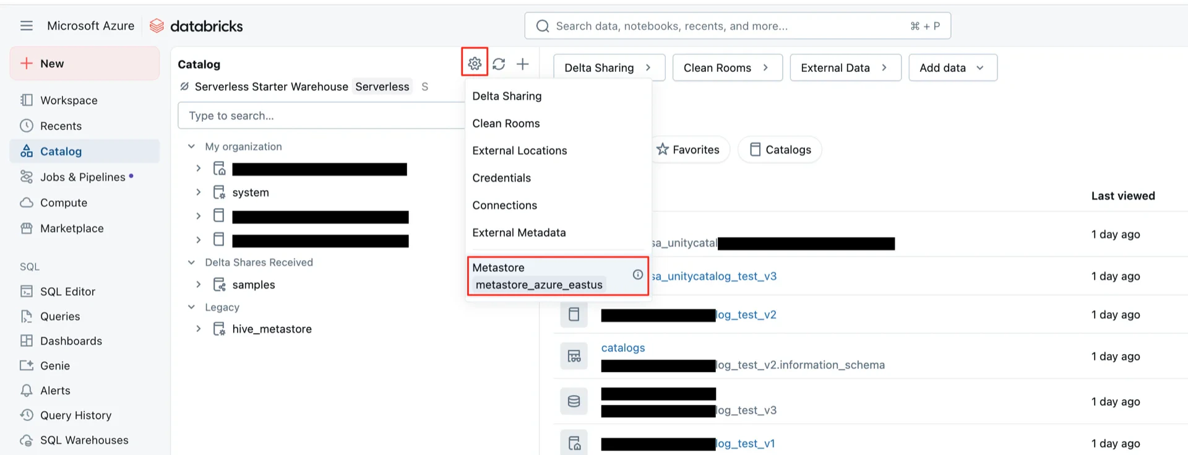Click the Serverless Starter Warehouse selector

(294, 87)
